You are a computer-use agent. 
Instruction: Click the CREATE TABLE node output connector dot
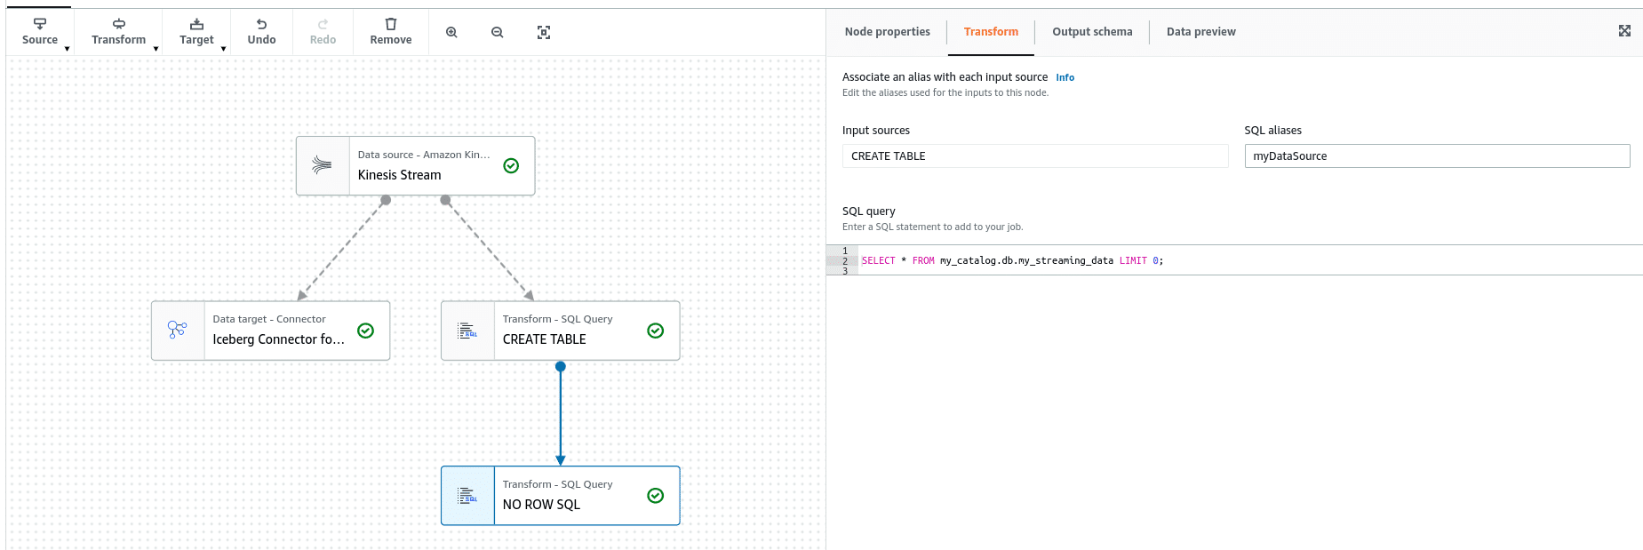coord(560,366)
